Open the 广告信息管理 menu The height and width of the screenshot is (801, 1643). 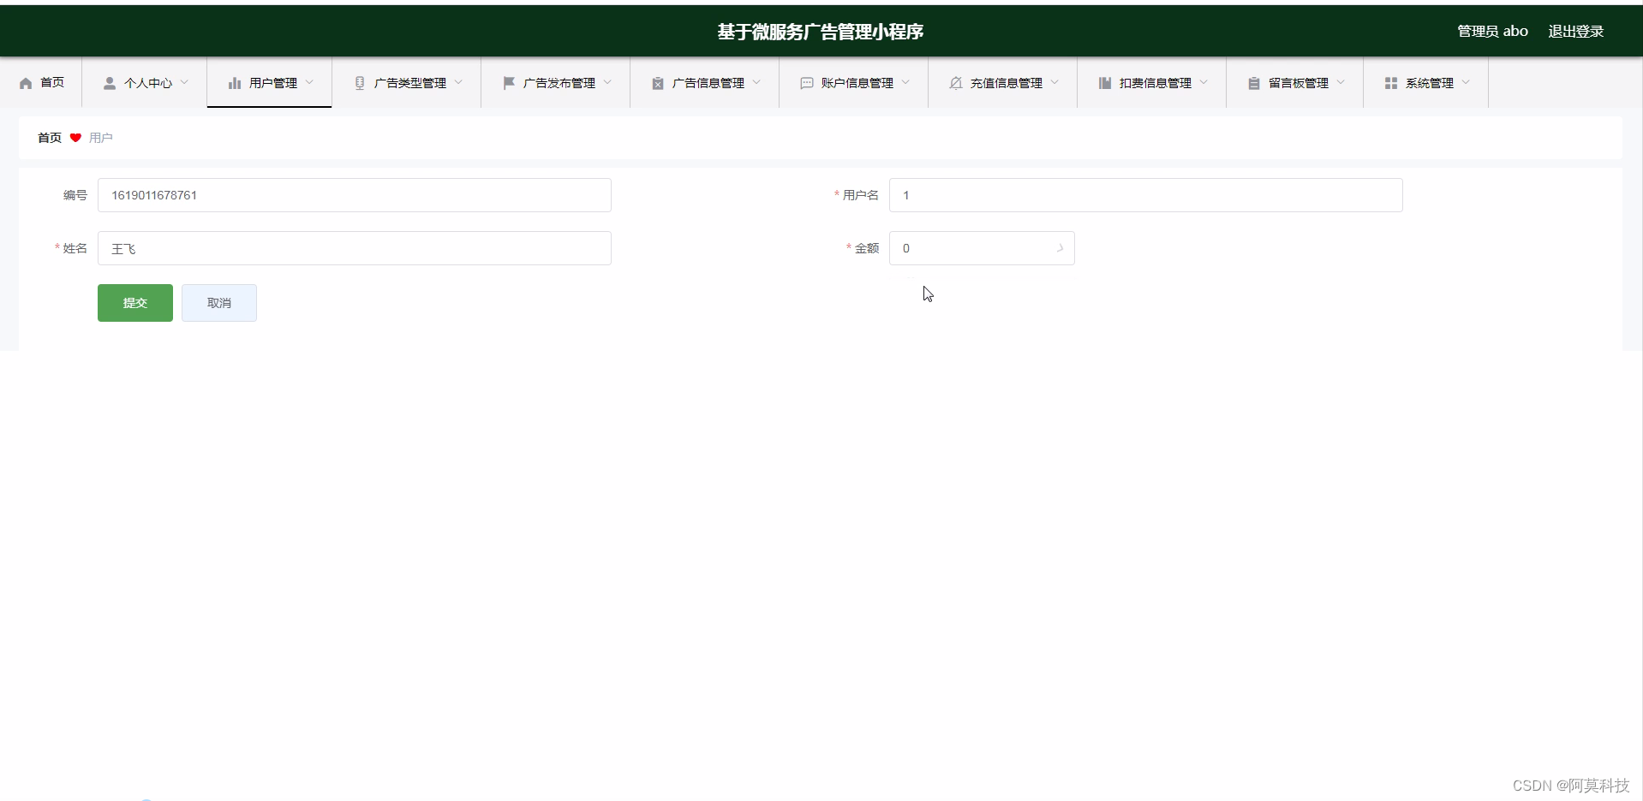(x=708, y=83)
